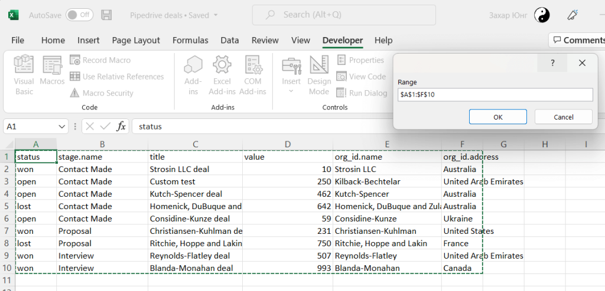The image size is (605, 291).
Task: Open Excel Add-ins
Action: pyautogui.click(x=222, y=75)
